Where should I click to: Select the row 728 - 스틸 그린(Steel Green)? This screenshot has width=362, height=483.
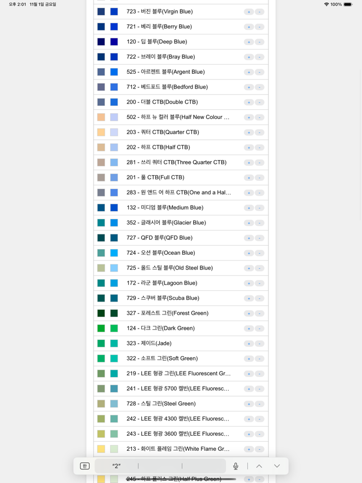coord(181,404)
